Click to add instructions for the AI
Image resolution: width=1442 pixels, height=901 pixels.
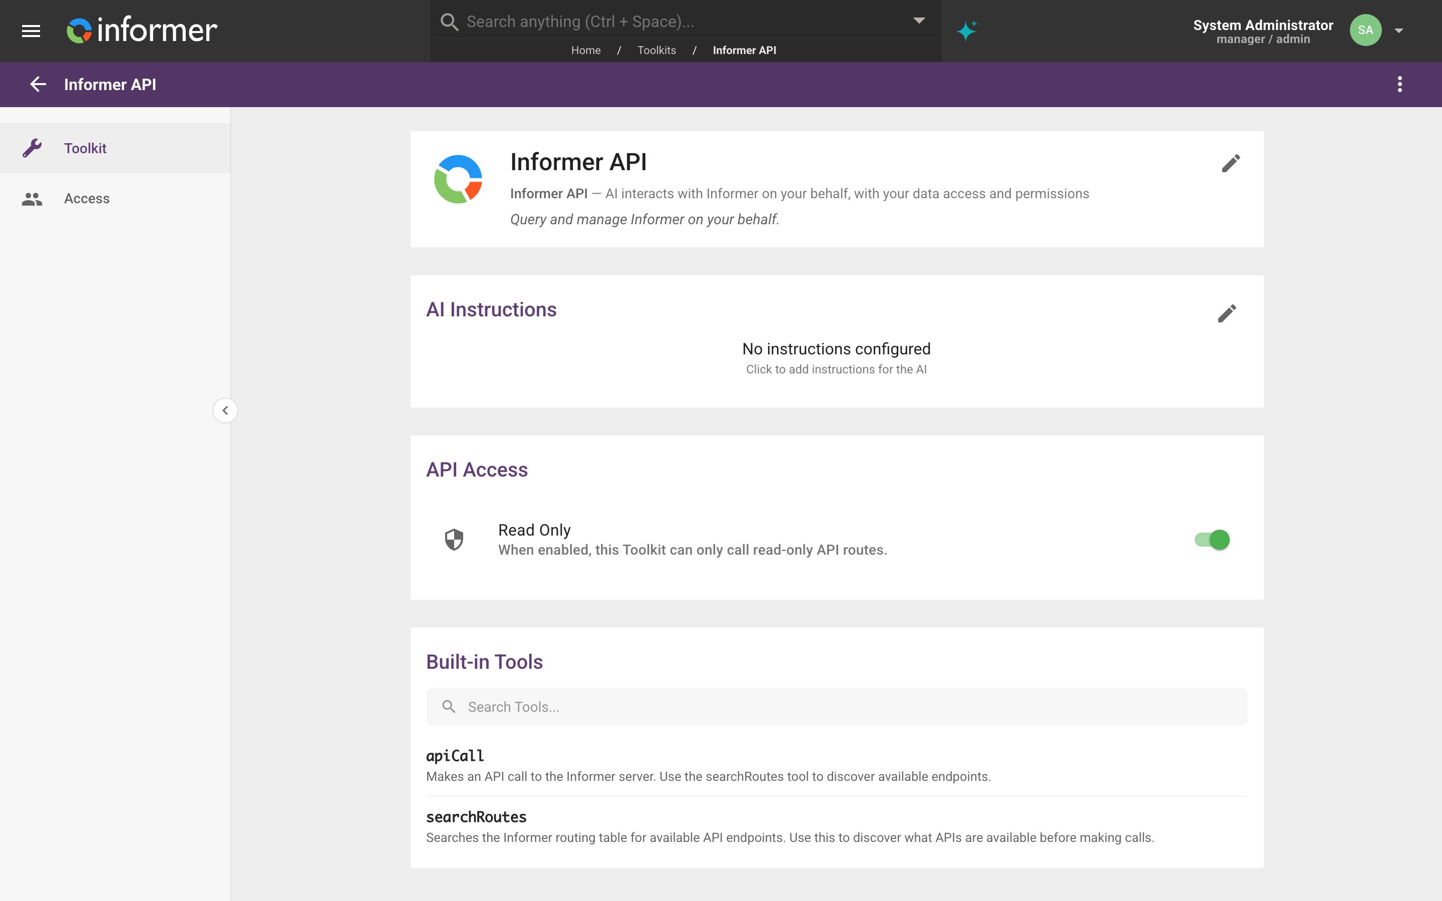pos(836,369)
